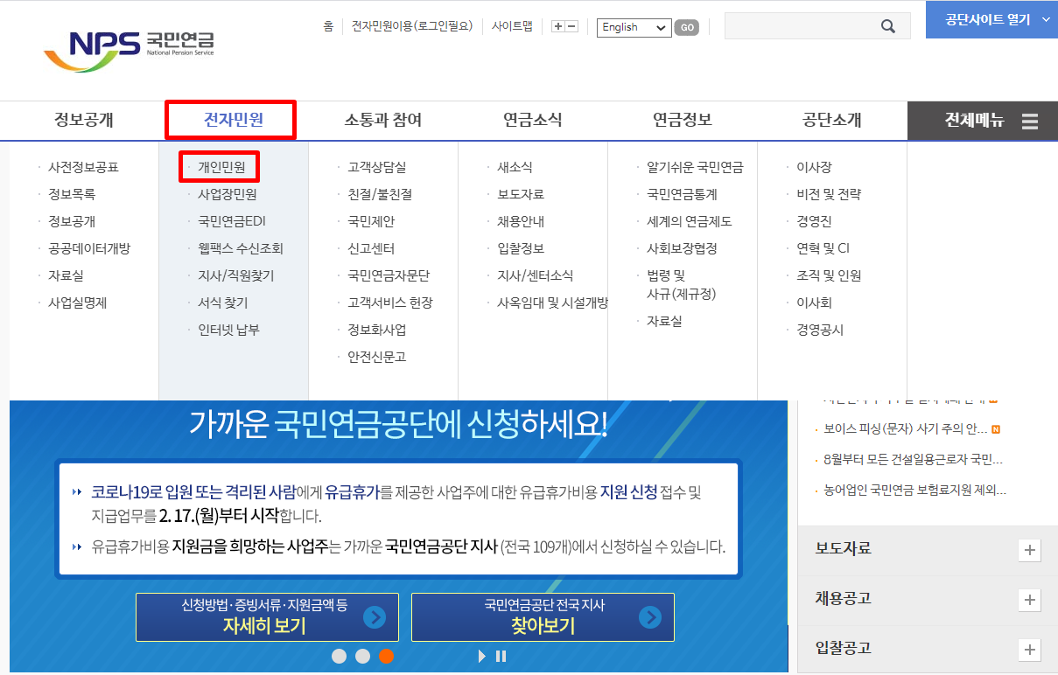
Task: Decrease font size with minus icon
Action: pyautogui.click(x=571, y=26)
